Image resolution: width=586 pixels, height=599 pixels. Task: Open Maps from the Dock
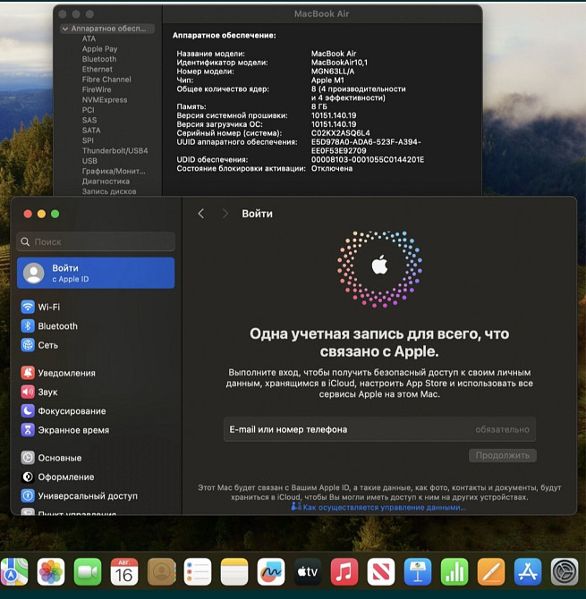click(14, 571)
